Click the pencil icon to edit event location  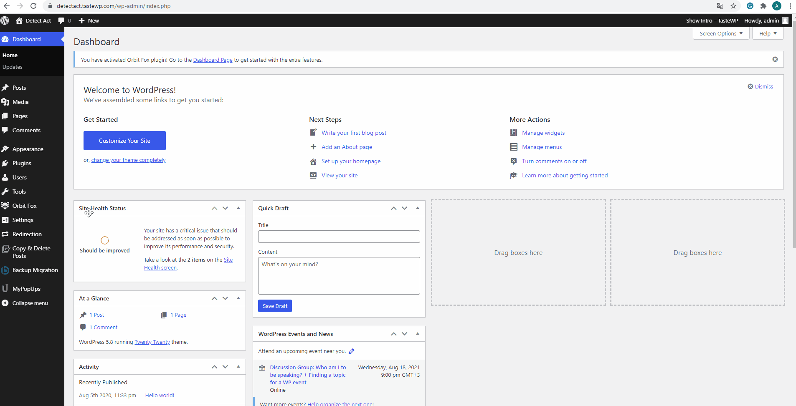[352, 351]
